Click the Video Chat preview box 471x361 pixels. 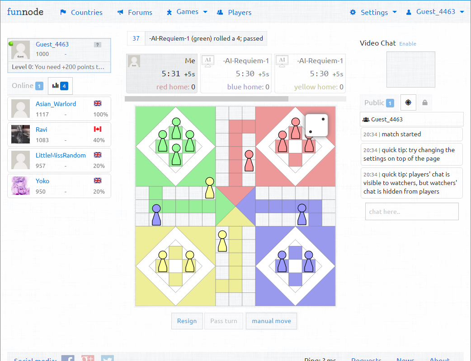tap(410, 69)
